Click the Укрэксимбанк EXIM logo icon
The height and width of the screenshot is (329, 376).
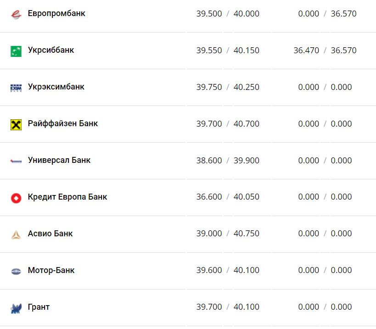(16, 88)
